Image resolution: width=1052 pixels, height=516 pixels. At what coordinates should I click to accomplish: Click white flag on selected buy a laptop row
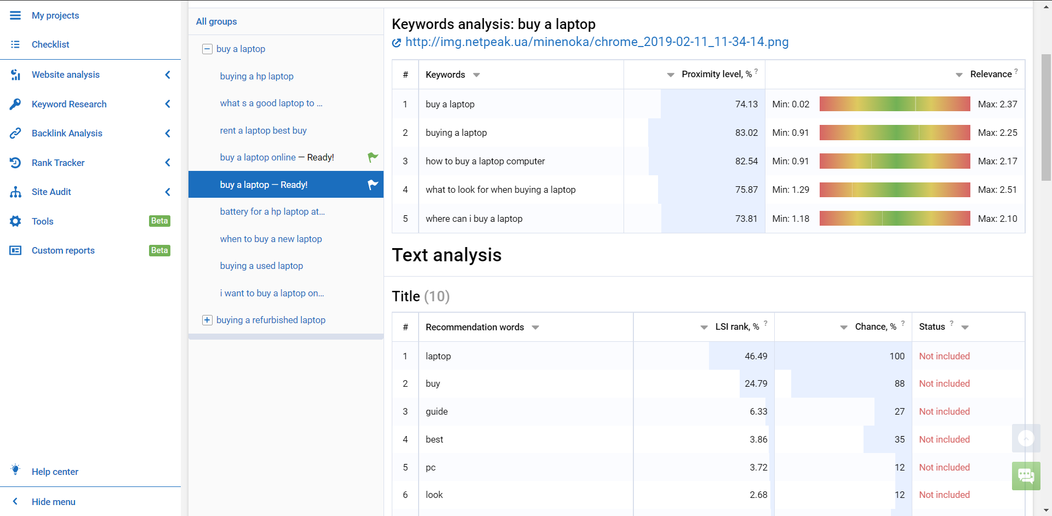tap(373, 185)
